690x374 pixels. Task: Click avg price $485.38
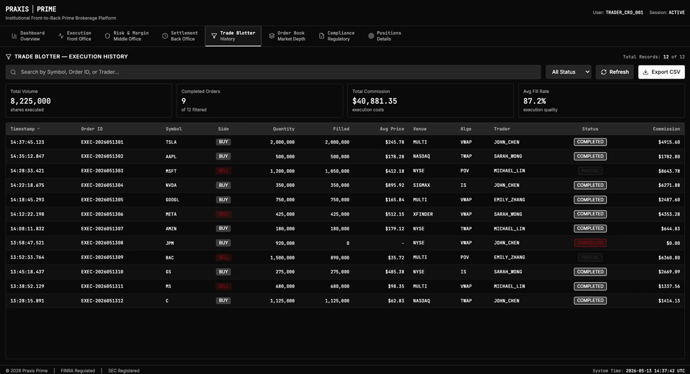pyautogui.click(x=395, y=272)
